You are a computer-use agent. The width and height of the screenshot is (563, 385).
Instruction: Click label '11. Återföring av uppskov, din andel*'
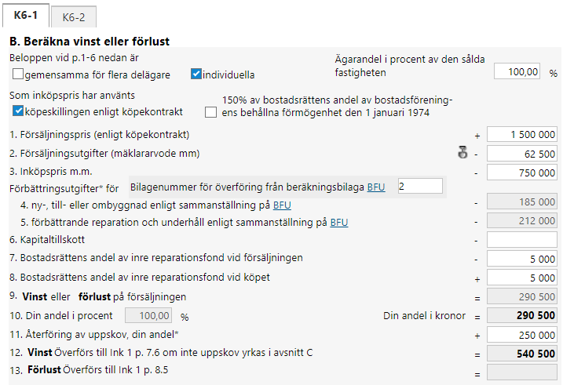coord(94,335)
